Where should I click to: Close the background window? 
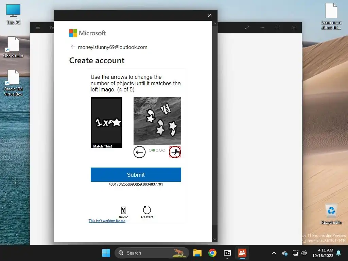click(294, 28)
